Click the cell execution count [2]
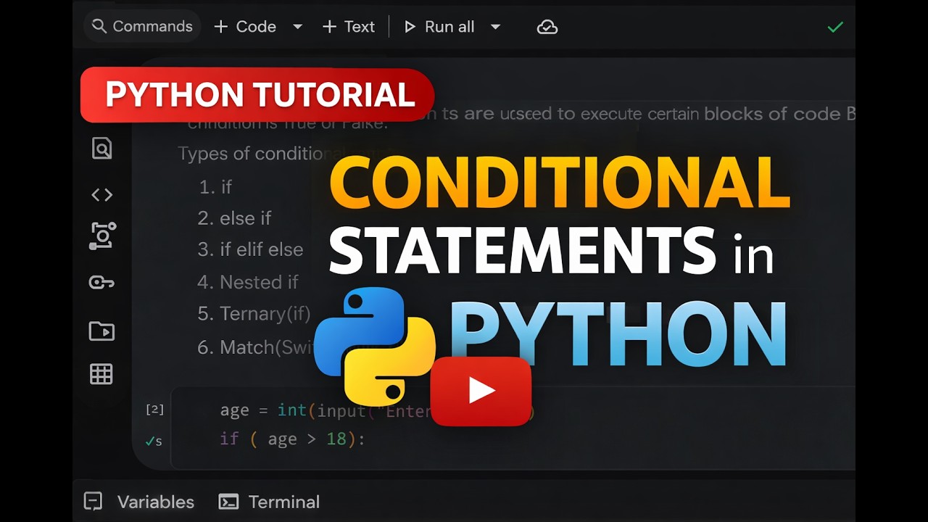Image resolution: width=928 pixels, height=522 pixels. tap(154, 410)
